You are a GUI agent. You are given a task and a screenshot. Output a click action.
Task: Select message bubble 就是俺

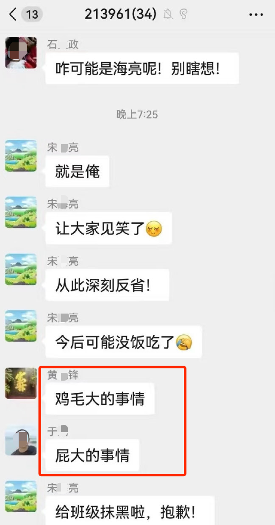[x=77, y=172]
